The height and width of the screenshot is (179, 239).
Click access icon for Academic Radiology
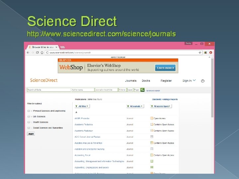[152, 131]
